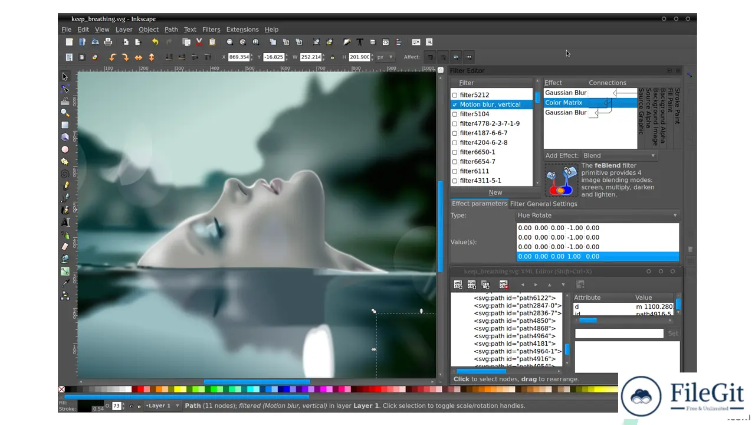The height and width of the screenshot is (425, 755).
Task: Flip selection vertically
Action: pos(151,57)
